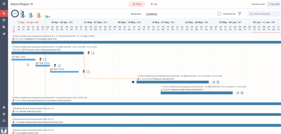
Task: Select the Gantt planning icon in sidebar
Action: pyautogui.click(x=4, y=13)
